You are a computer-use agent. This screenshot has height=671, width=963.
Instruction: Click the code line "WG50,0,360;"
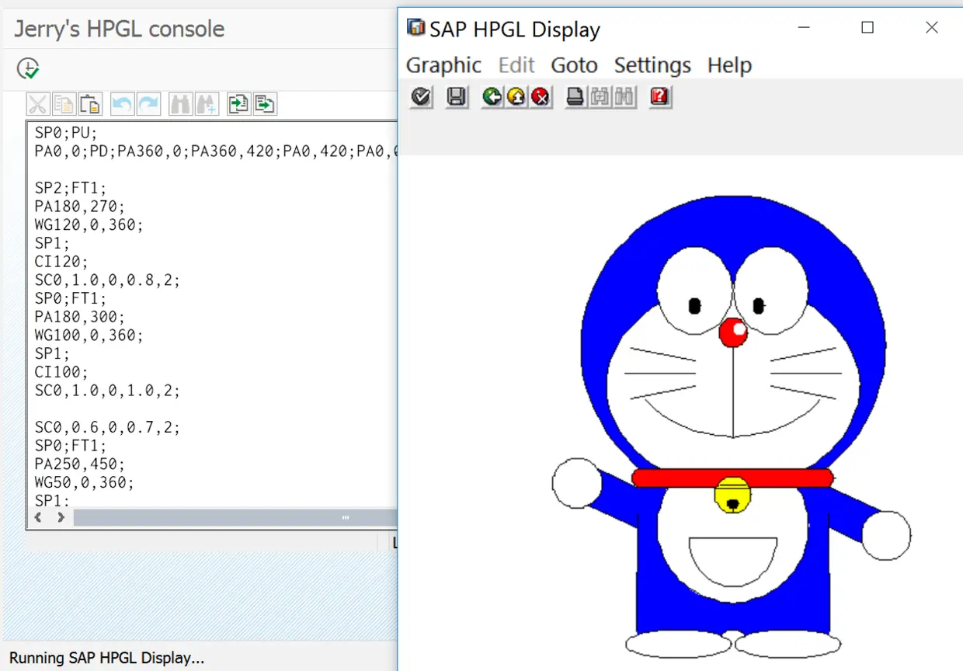coord(85,483)
